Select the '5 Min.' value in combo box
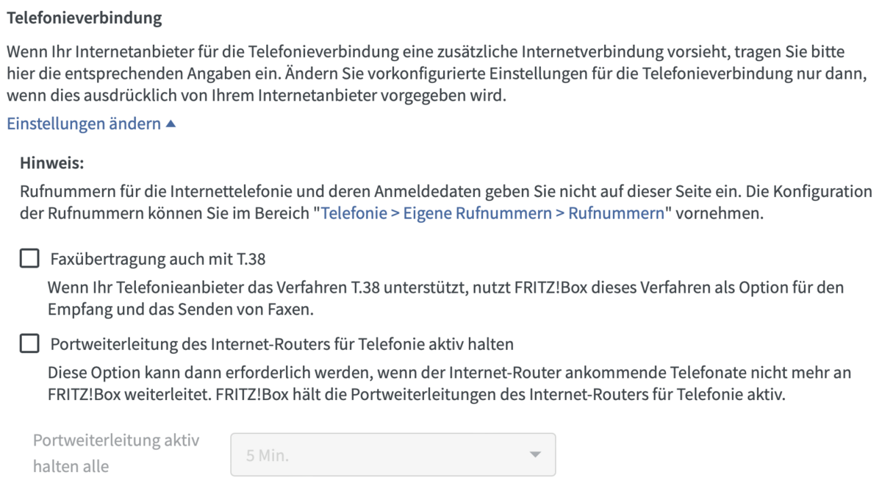This screenshot has width=882, height=489. [268, 456]
